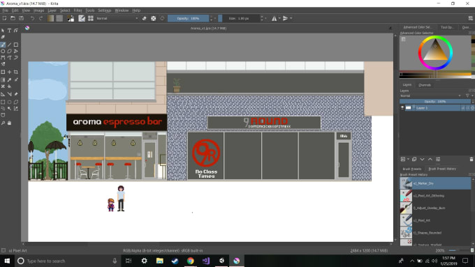Viewport: 475px width, 267px height.
Task: Reload the original brush preset
Action: coord(162,18)
